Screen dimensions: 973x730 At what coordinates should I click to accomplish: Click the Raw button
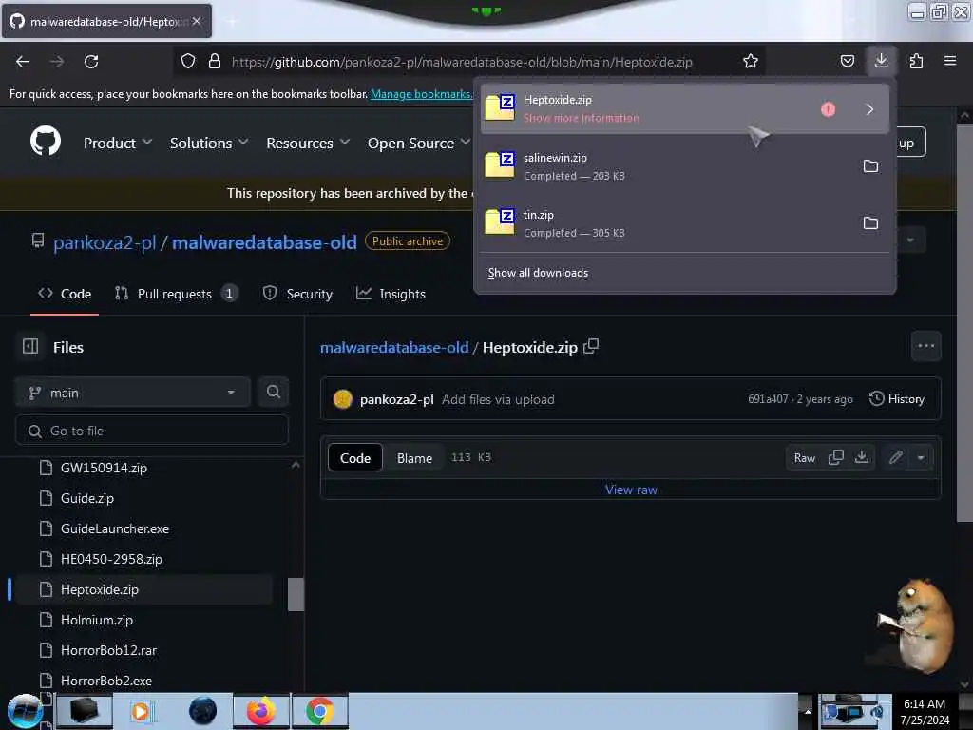(804, 457)
